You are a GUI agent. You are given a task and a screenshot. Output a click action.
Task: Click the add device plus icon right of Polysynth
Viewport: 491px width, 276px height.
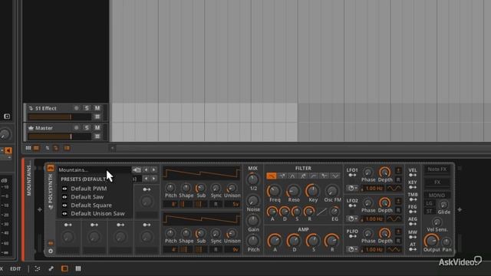click(x=460, y=209)
